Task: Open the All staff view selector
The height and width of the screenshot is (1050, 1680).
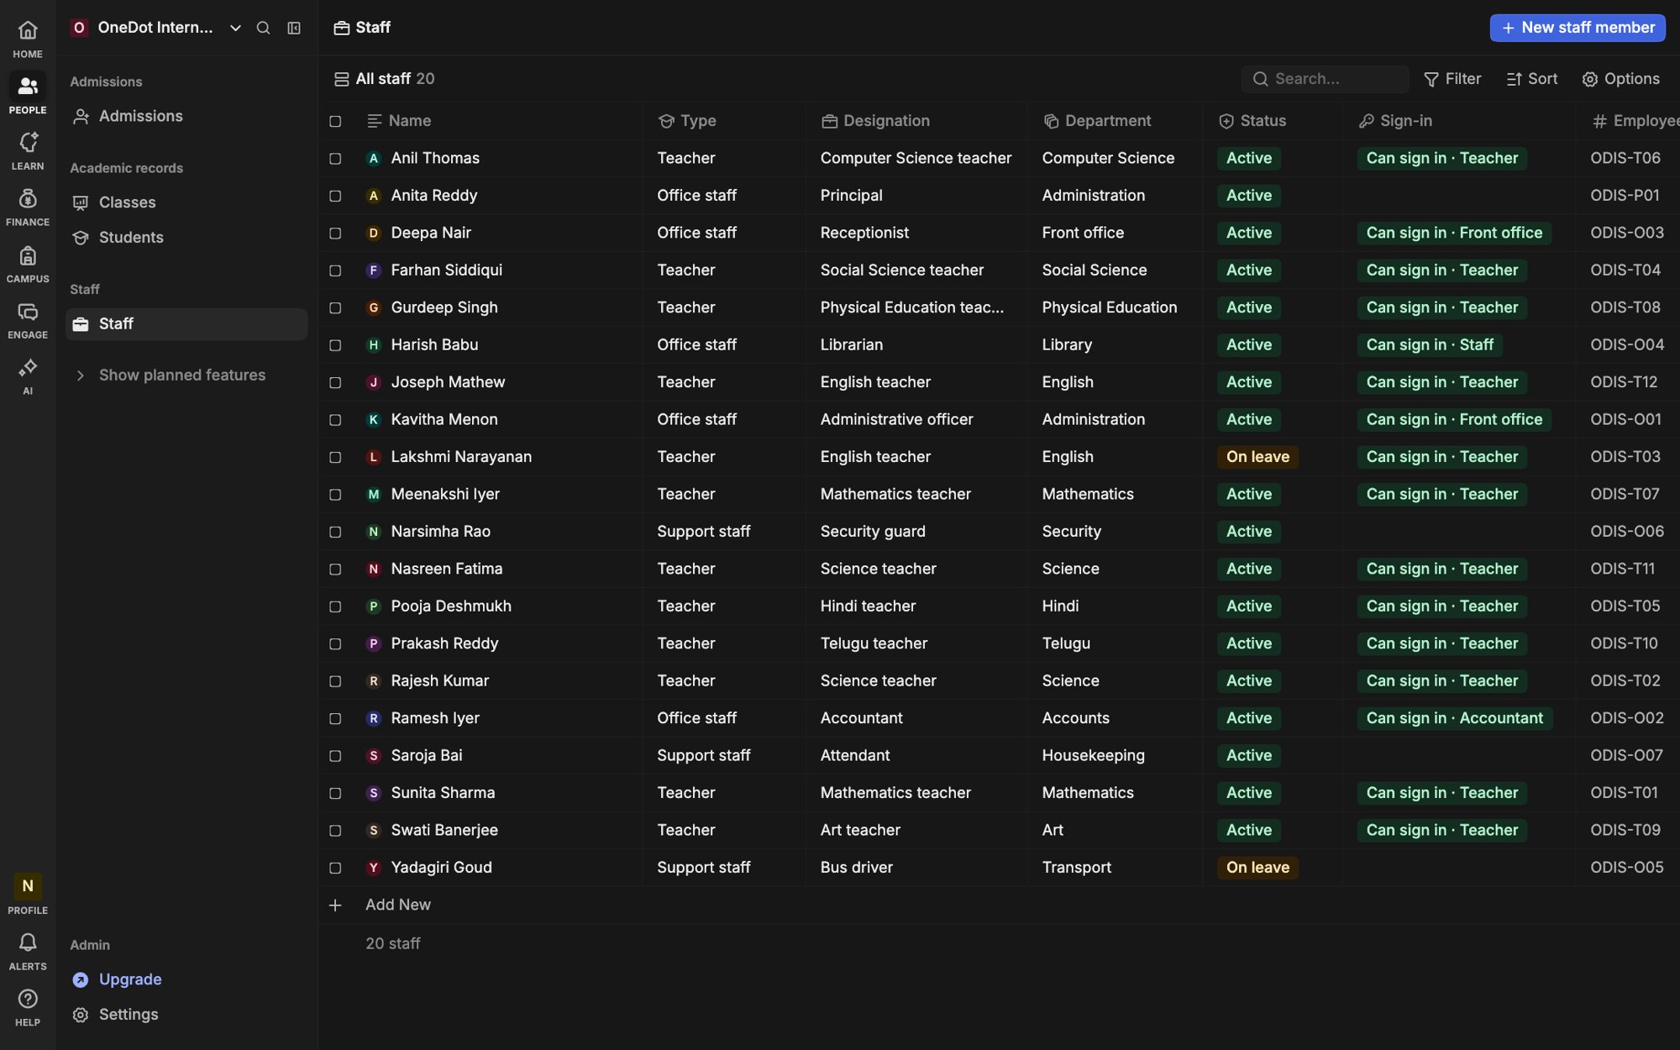Action: [x=385, y=79]
